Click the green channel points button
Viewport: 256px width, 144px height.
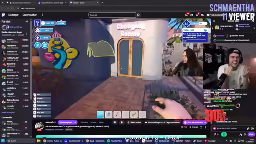pyautogui.click(x=224, y=134)
